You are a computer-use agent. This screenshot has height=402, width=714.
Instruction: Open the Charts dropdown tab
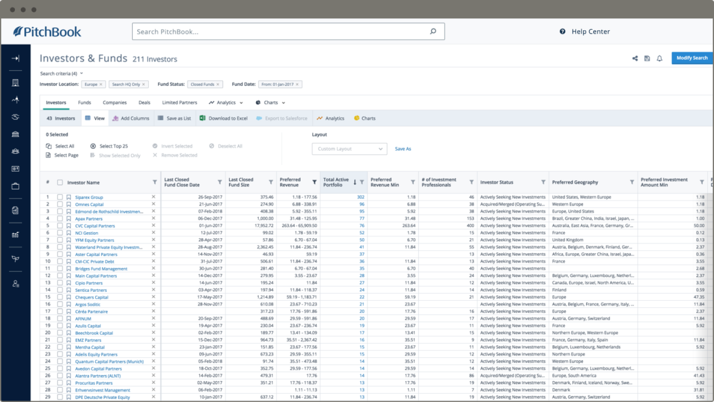270,103
